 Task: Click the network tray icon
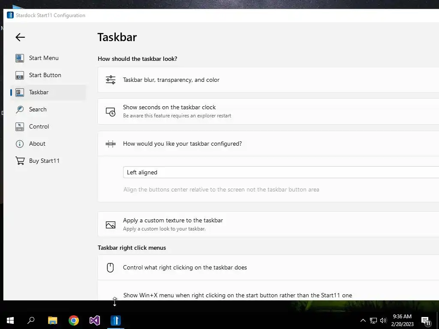point(373,320)
